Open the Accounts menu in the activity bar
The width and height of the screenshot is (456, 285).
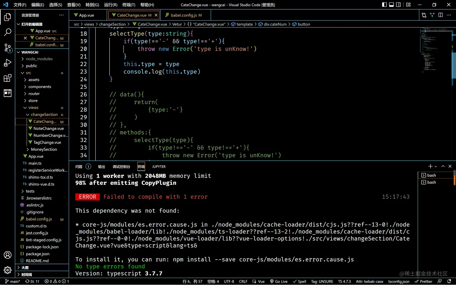coord(8,255)
